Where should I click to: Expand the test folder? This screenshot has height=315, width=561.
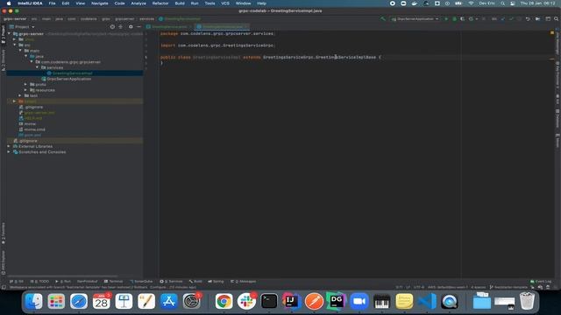click(20, 95)
